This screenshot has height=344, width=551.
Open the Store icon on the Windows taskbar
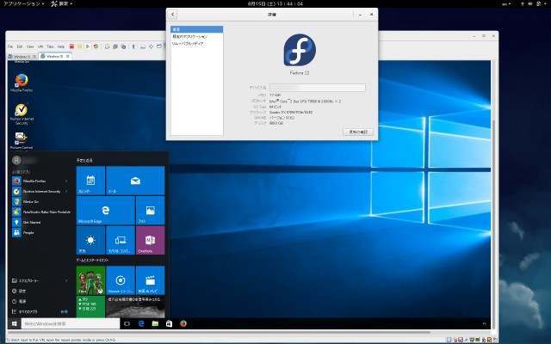(169, 323)
